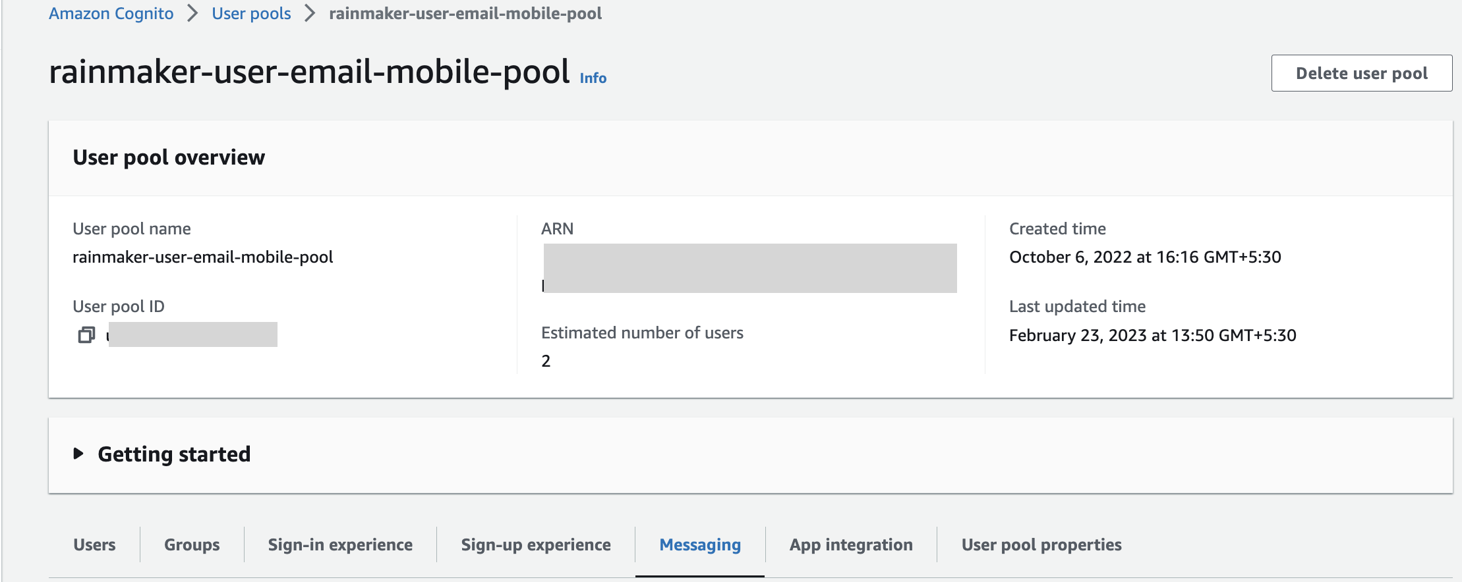Open Amazon Cognito breadcrumb link
Screen dimensions: 1462x582
point(111,13)
